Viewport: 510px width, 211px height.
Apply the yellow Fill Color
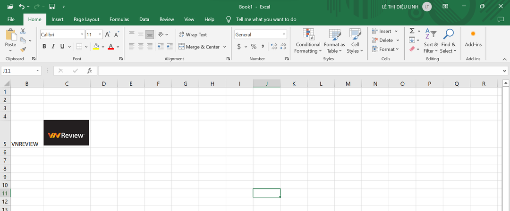coord(96,47)
